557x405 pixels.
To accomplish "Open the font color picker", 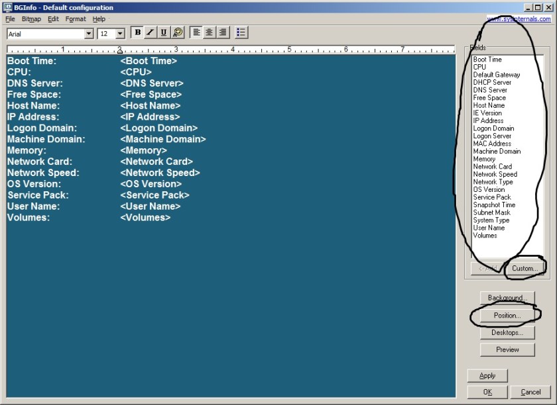I will click(177, 32).
